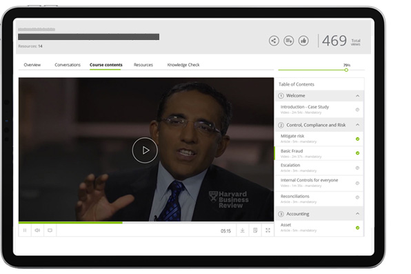The width and height of the screenshot is (411, 274).
Task: Click the video progress bar
Action: 146,222
